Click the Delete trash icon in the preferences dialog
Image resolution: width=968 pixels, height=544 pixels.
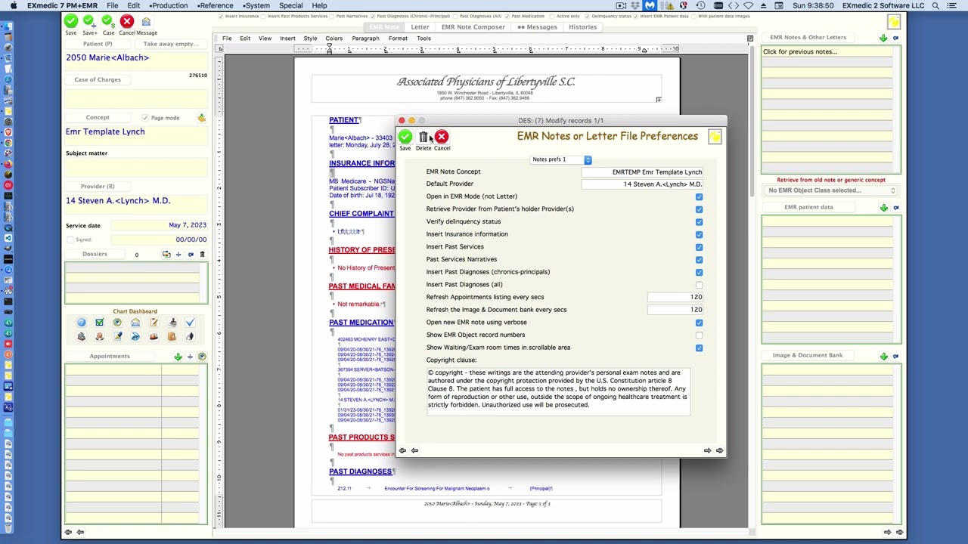[x=423, y=137]
